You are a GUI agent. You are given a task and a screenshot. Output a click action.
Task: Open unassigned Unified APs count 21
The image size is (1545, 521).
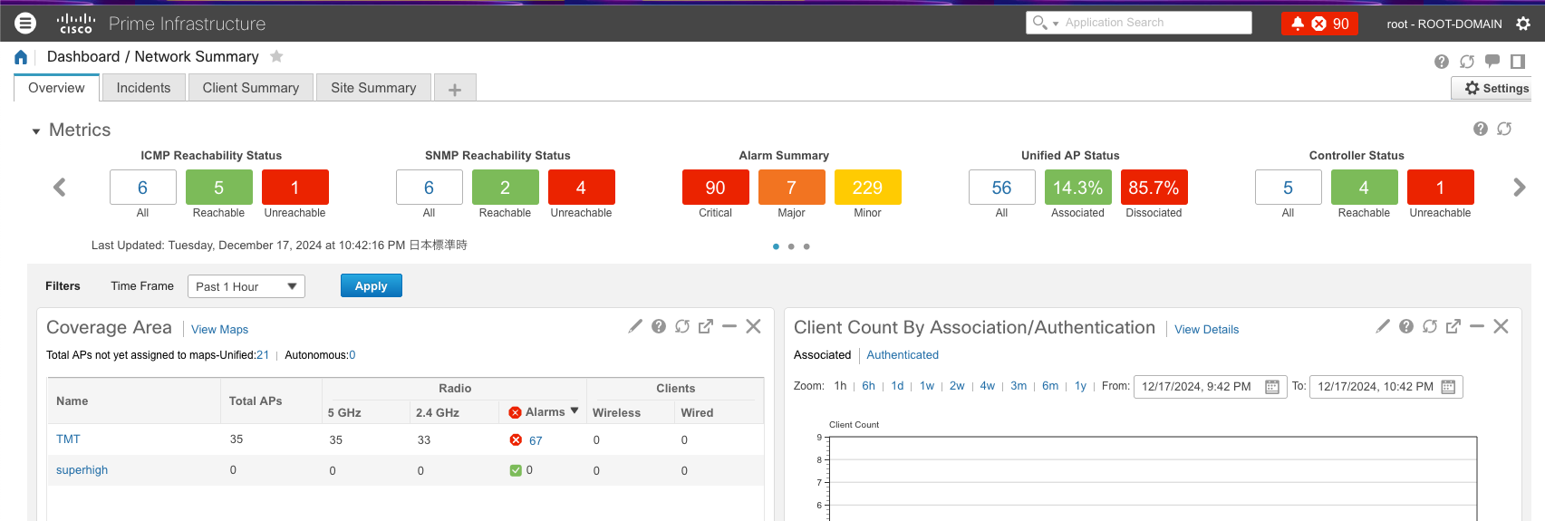tap(263, 355)
